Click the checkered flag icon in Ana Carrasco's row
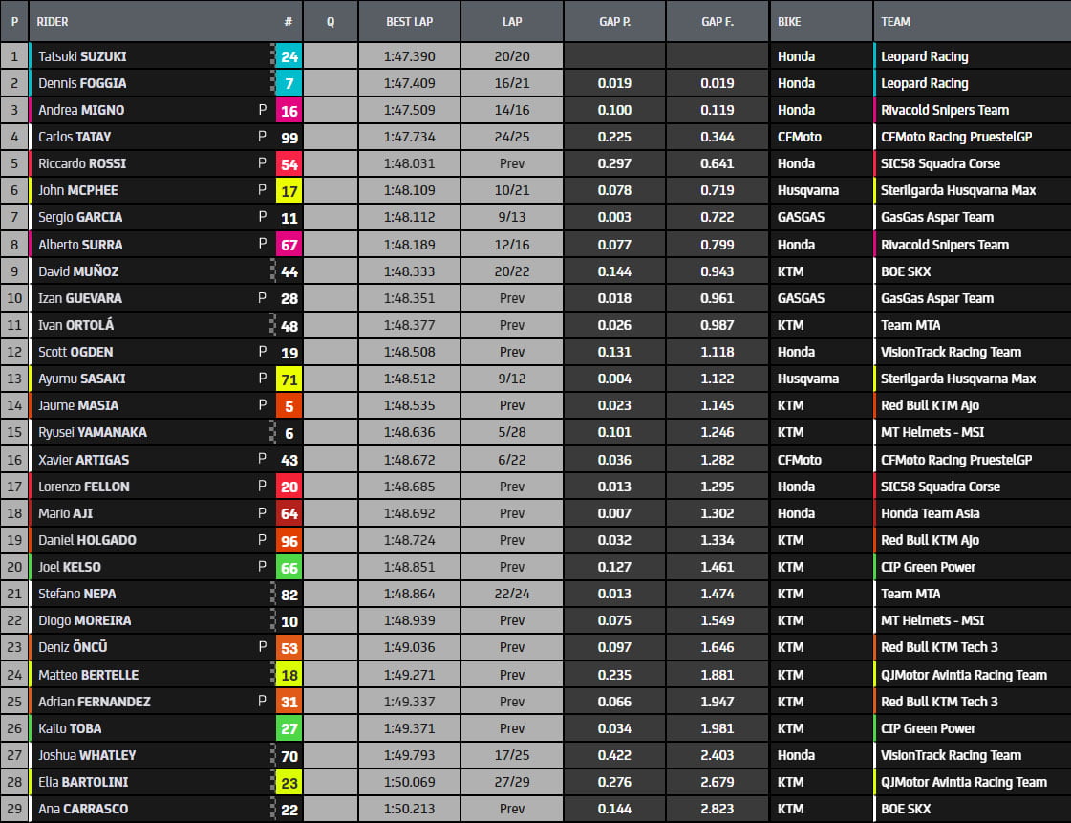Viewport: 1071px width, 823px height. point(273,809)
